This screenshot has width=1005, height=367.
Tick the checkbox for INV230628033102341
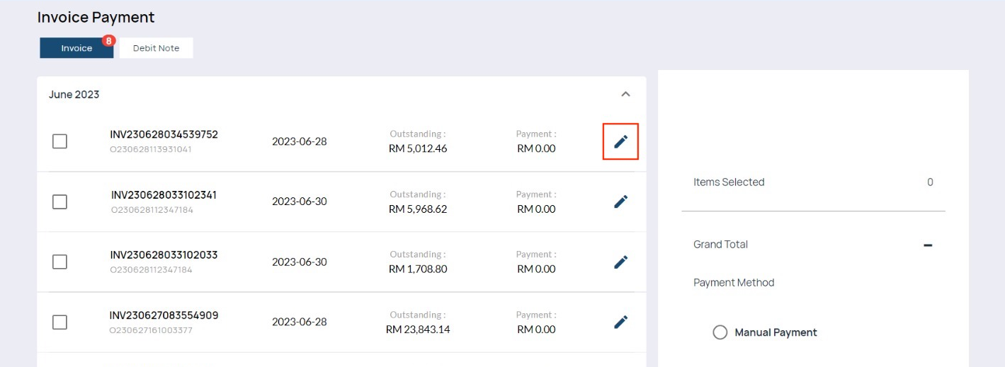(x=60, y=202)
